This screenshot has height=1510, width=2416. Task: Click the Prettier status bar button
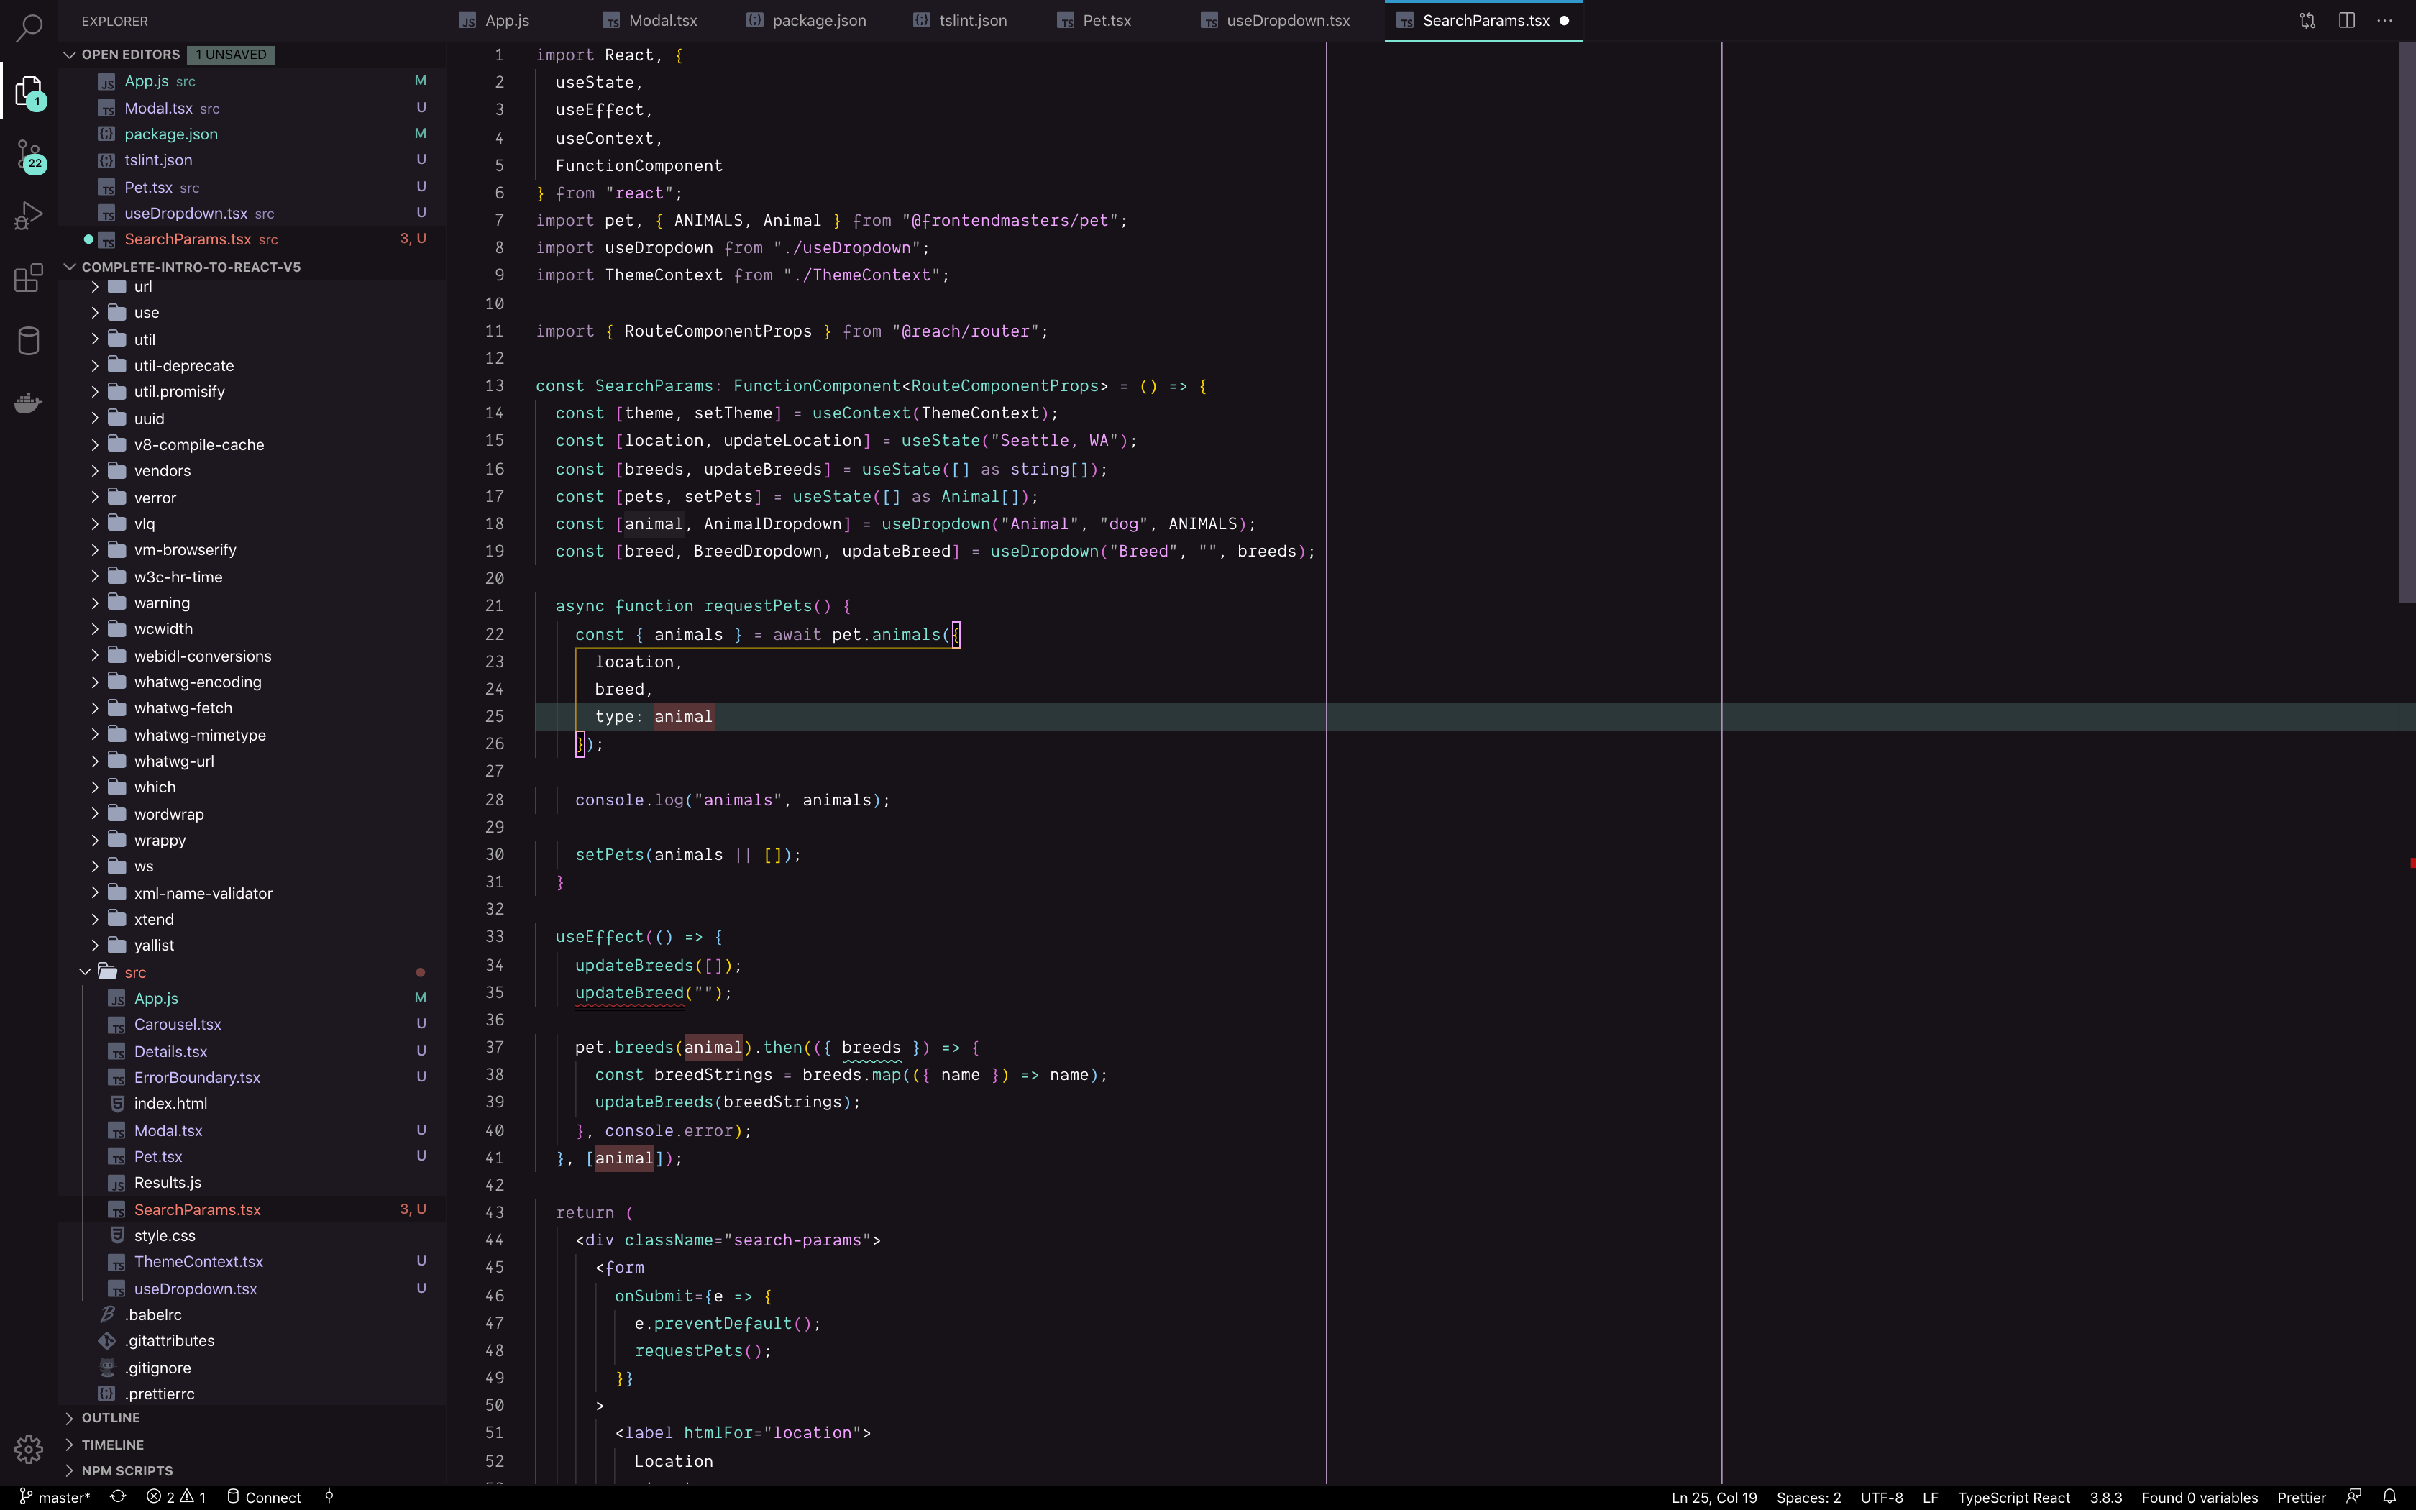[2300, 1497]
